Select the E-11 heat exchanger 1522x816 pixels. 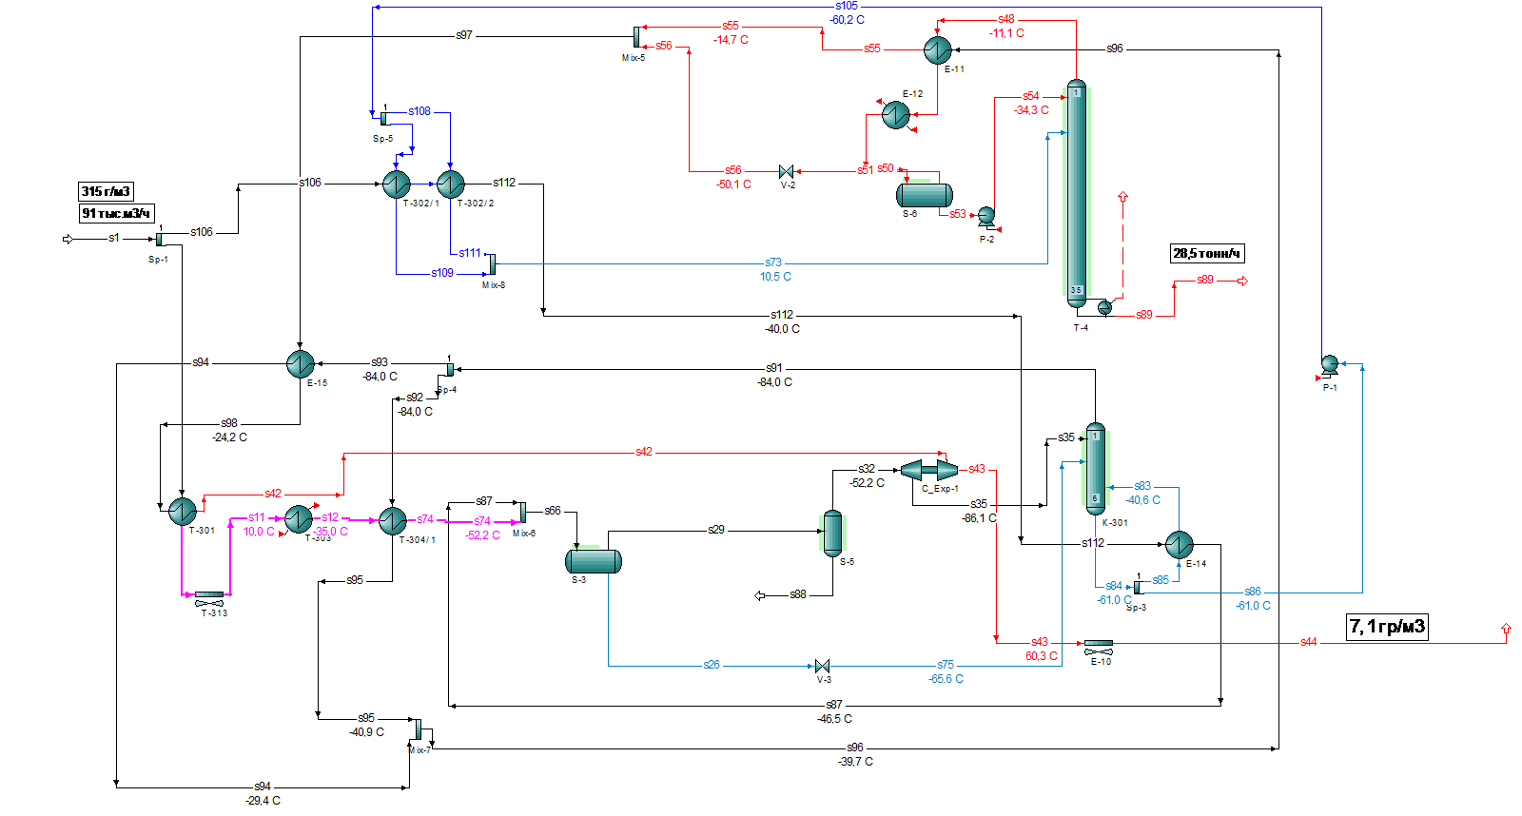pyautogui.click(x=937, y=49)
